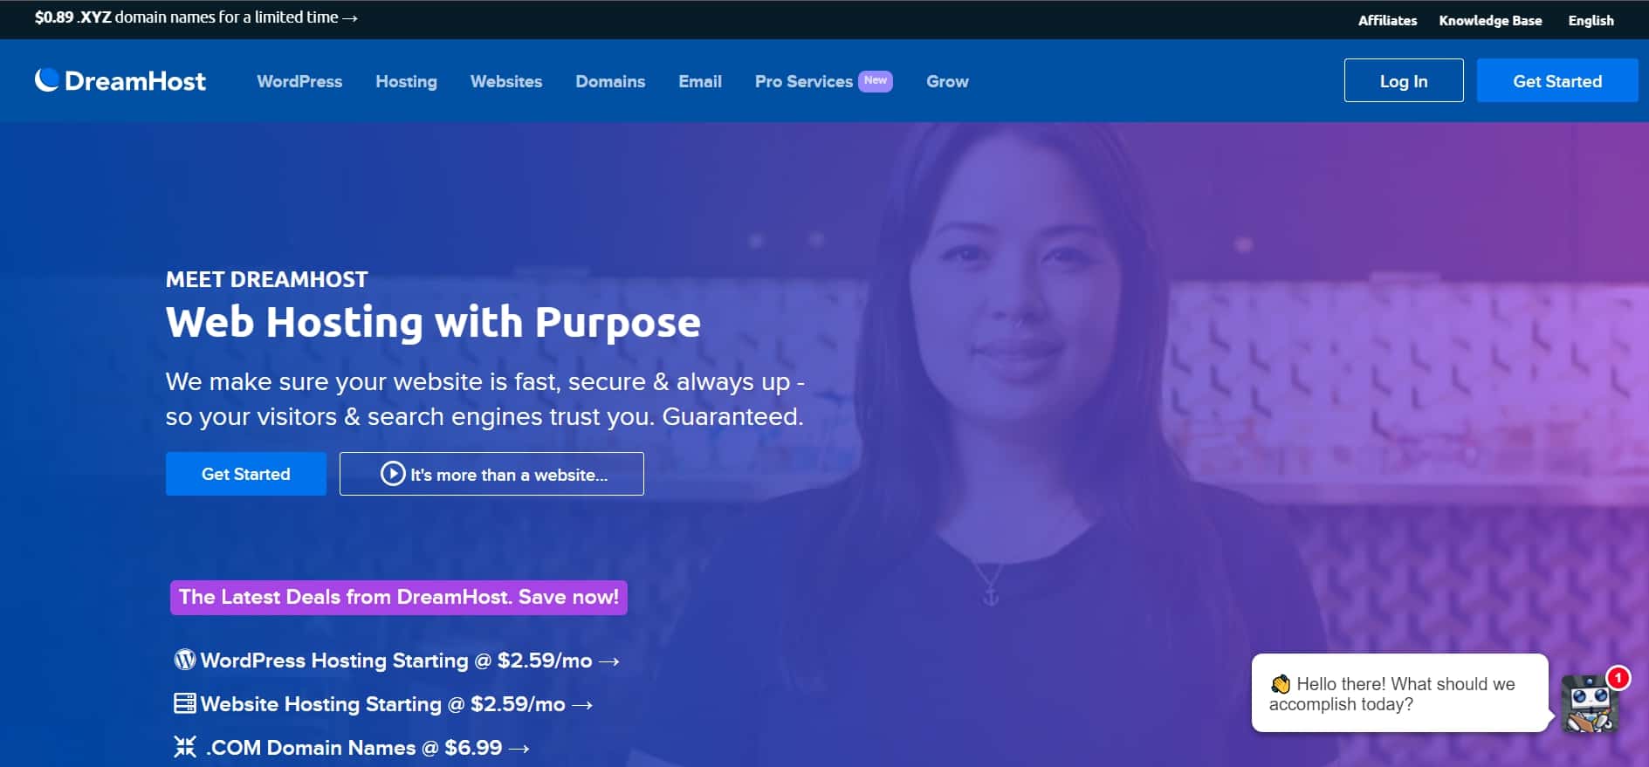The image size is (1649, 767).
Task: Expand the Hosting navigation menu
Action: (406, 81)
